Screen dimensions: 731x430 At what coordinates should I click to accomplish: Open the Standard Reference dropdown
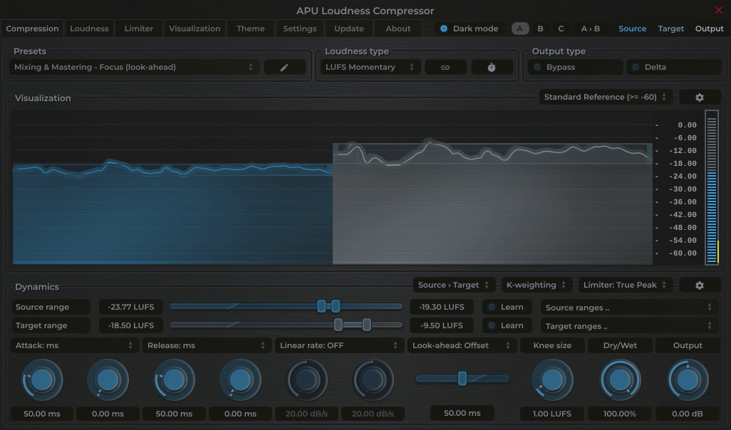tap(604, 96)
